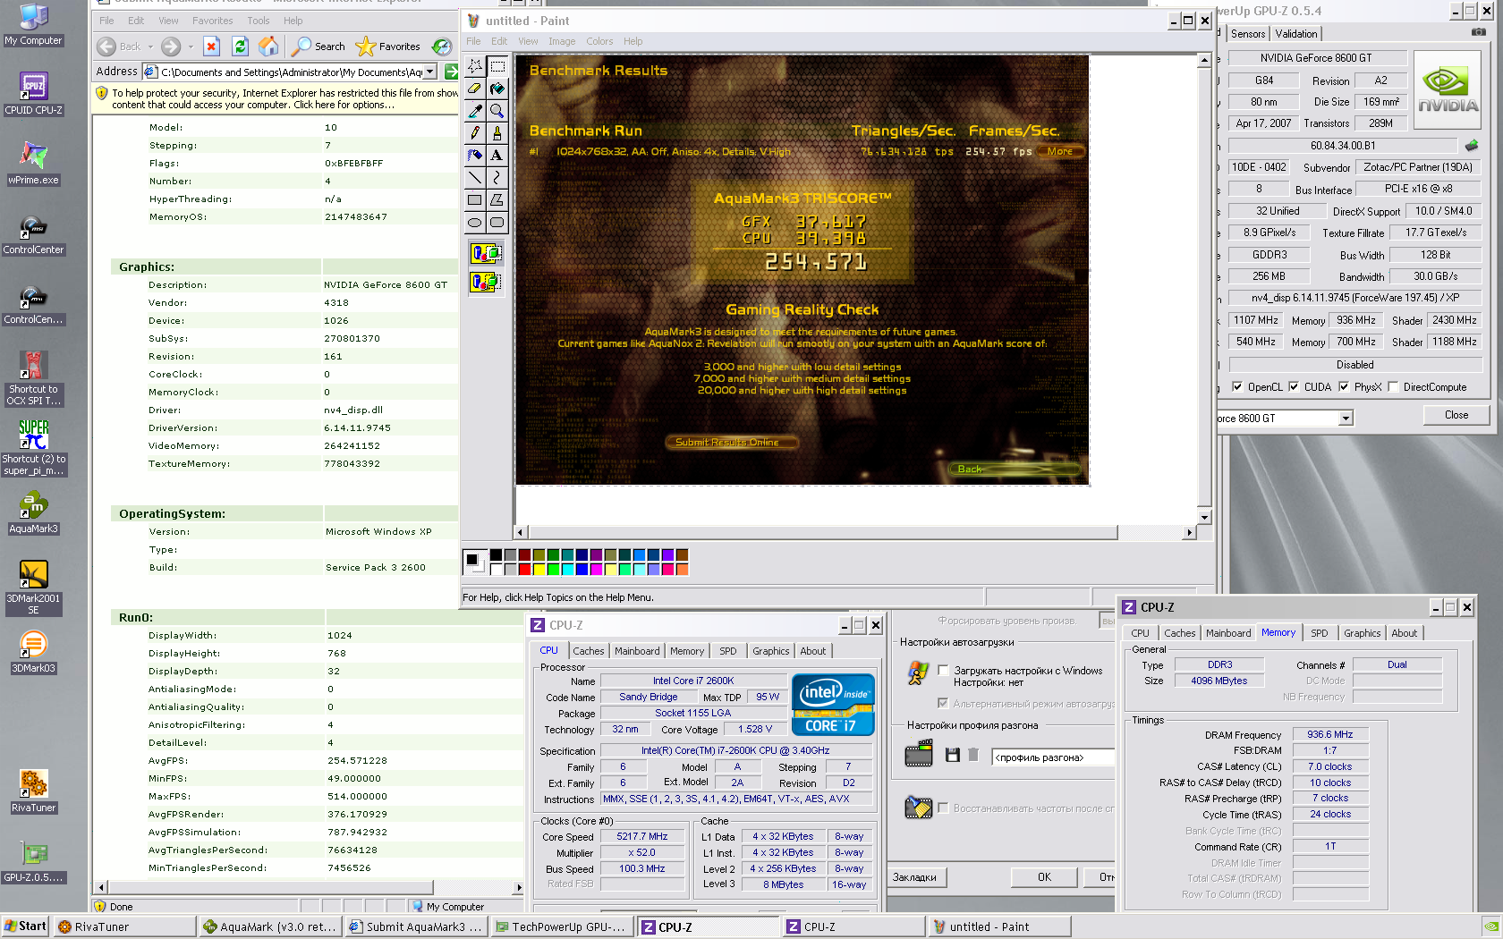1503x939 pixels.
Task: Switch to TechPowerUp GPU-Z taskbar button
Action: pos(562,926)
